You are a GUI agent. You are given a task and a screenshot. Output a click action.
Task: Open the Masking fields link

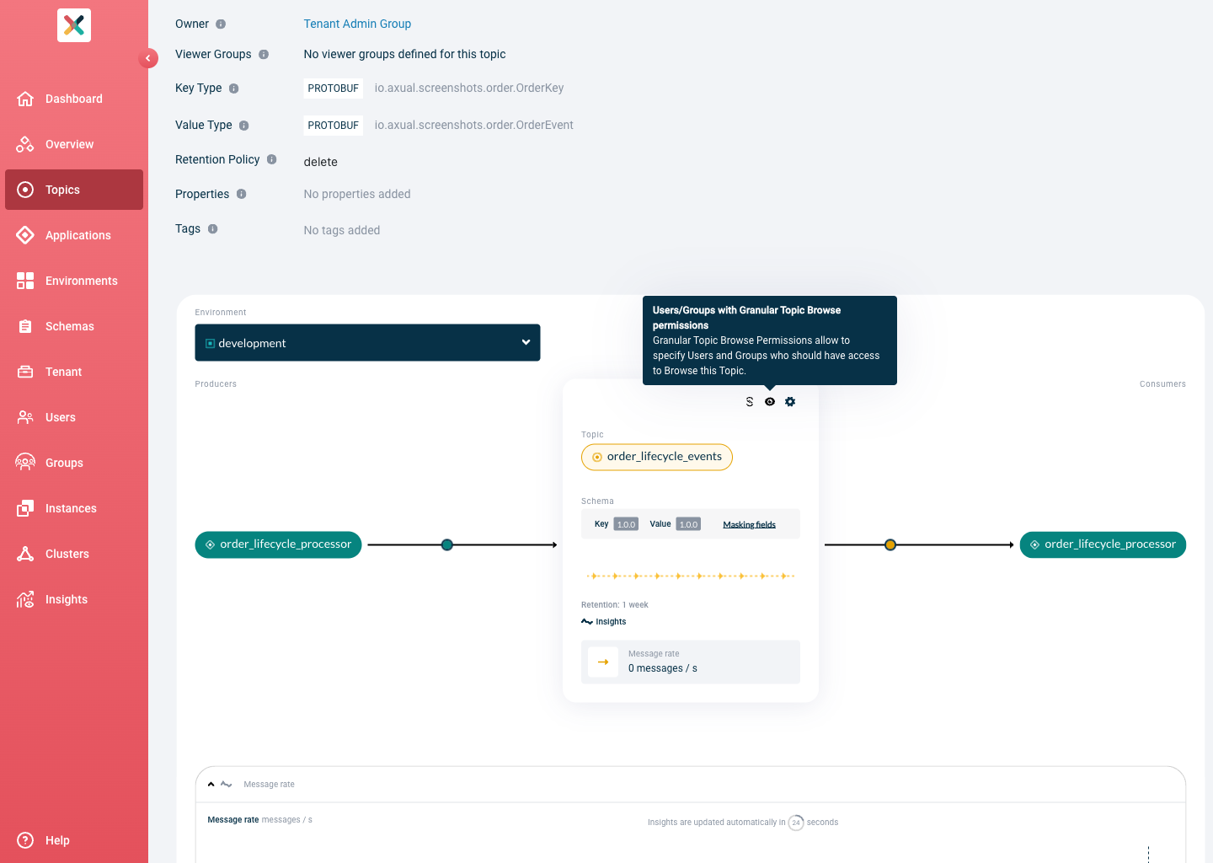click(749, 524)
